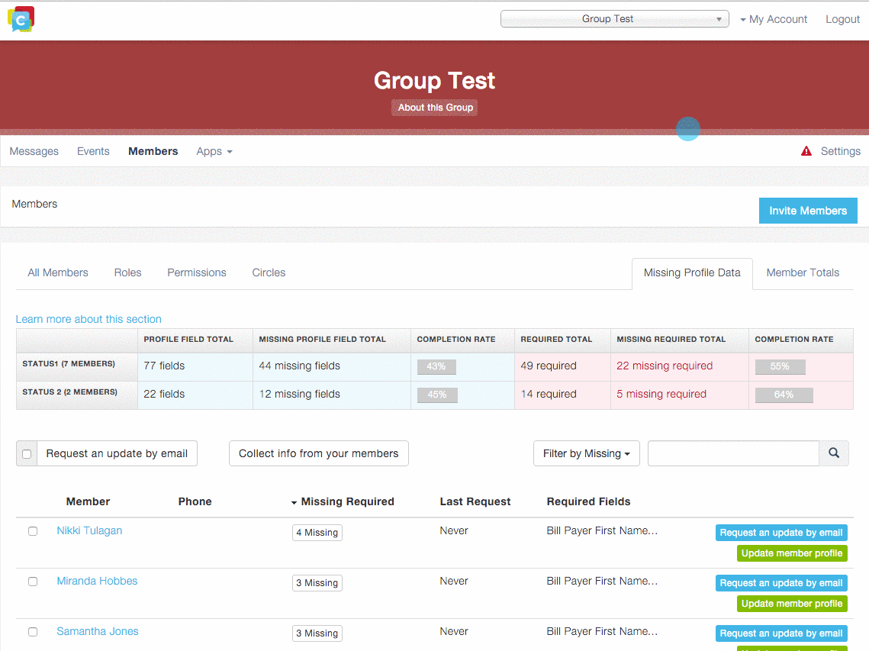The width and height of the screenshot is (869, 651).
Task: Click the 'STATUS1 (7 MEMBERS)' row header
Action: [77, 366]
